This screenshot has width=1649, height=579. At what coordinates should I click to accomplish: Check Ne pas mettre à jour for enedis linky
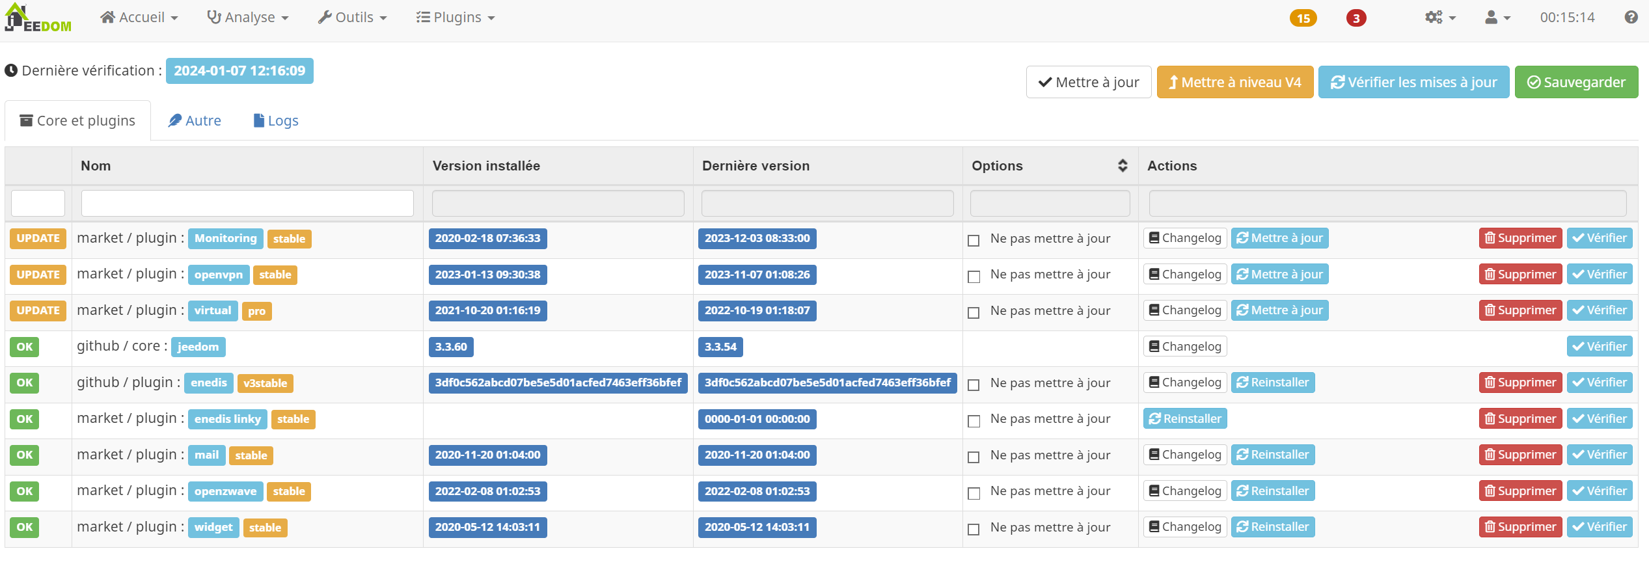tap(974, 421)
